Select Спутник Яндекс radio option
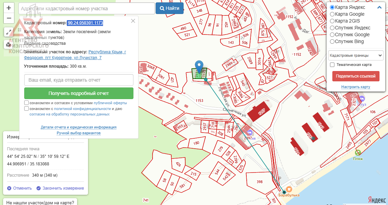This screenshot has width=388, height=205. 332,28
